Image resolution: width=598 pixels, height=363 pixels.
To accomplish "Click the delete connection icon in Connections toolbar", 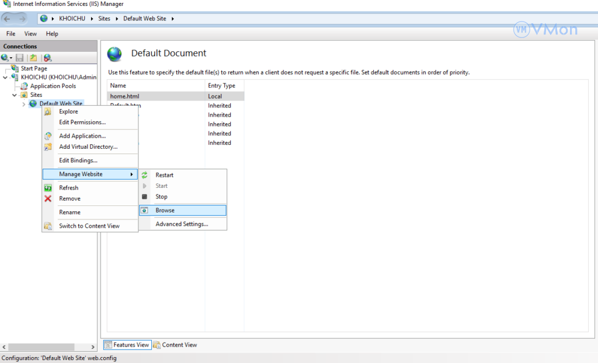I will pyautogui.click(x=48, y=58).
